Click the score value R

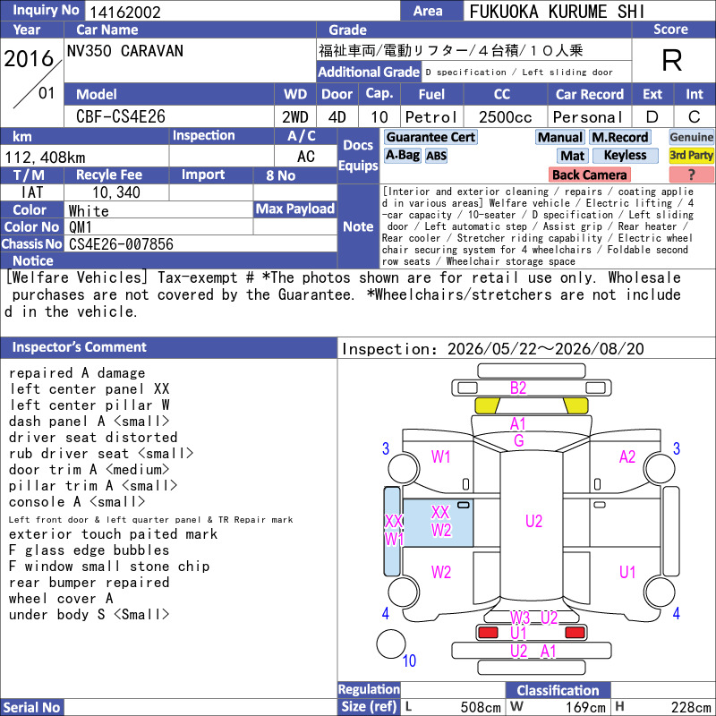click(x=672, y=60)
